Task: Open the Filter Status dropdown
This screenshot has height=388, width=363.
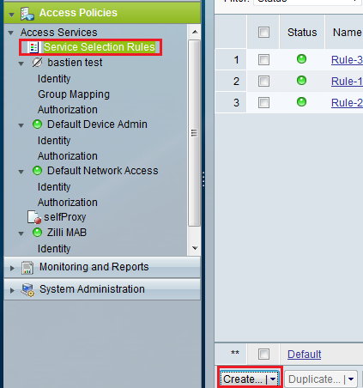Action: [x=307, y=2]
